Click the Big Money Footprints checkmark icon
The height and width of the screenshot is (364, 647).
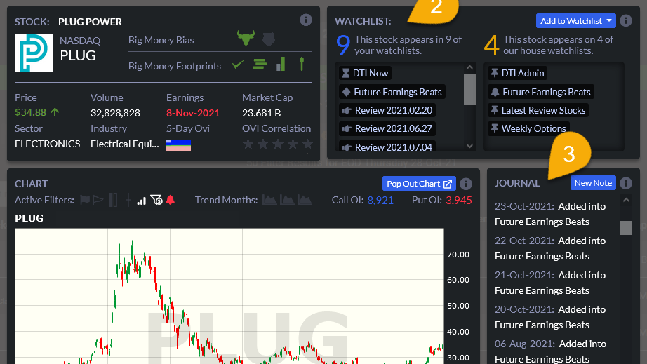coord(238,65)
